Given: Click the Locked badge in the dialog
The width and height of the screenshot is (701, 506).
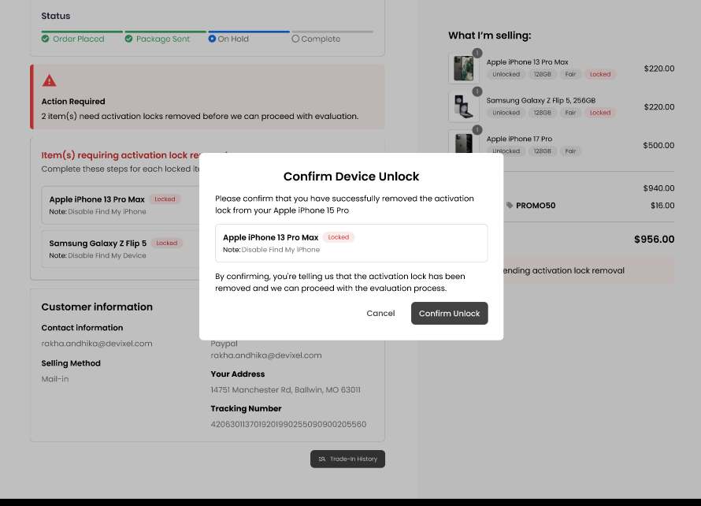Looking at the screenshot, I should (339, 237).
